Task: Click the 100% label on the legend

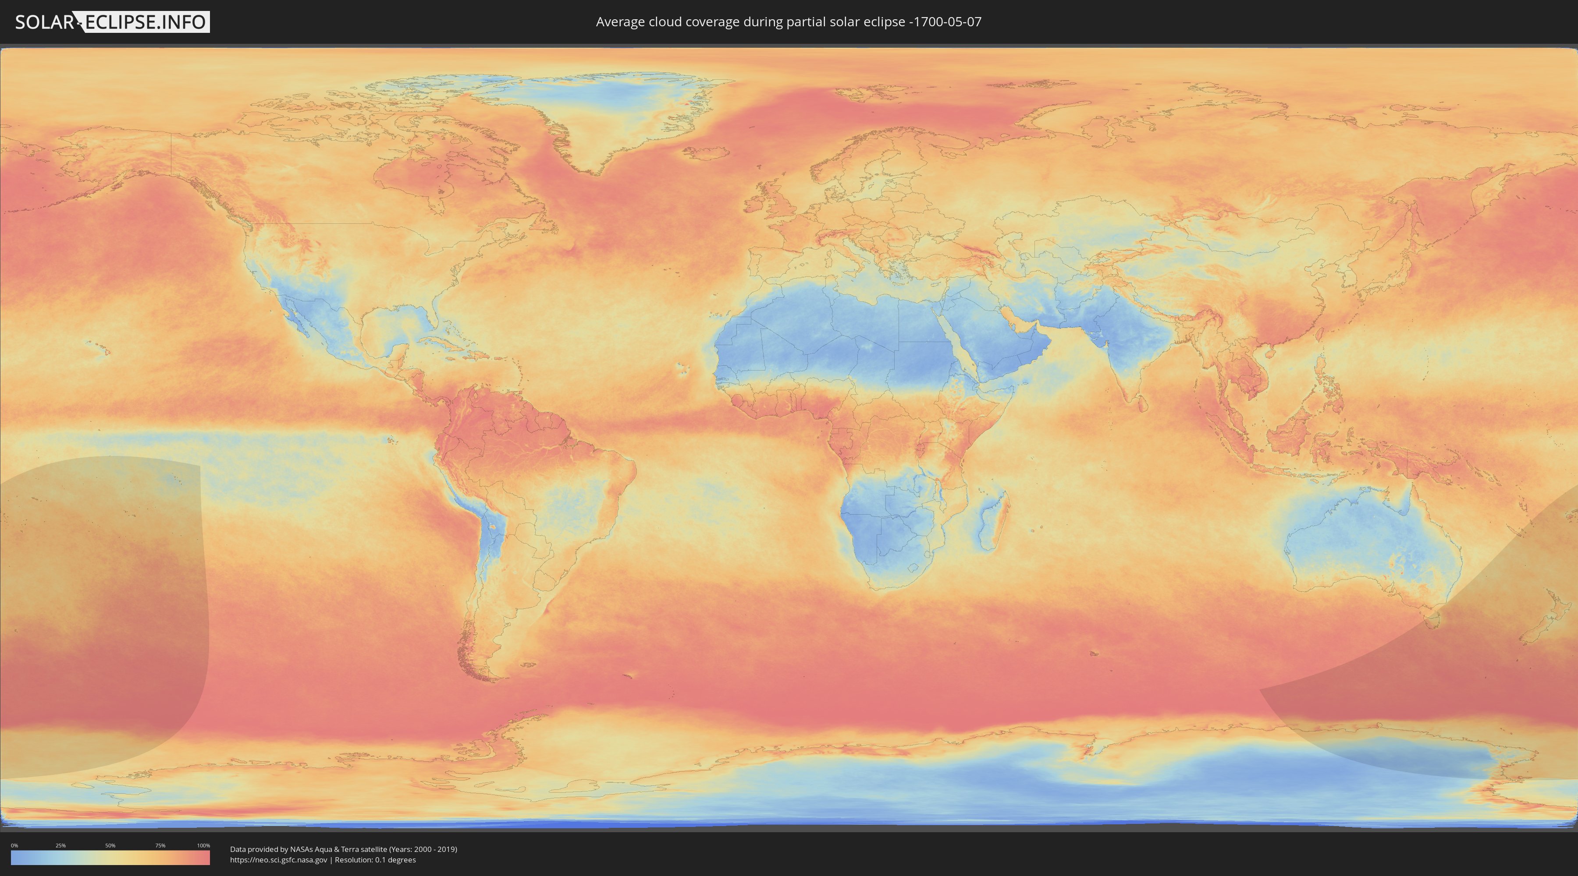Action: [x=203, y=845]
